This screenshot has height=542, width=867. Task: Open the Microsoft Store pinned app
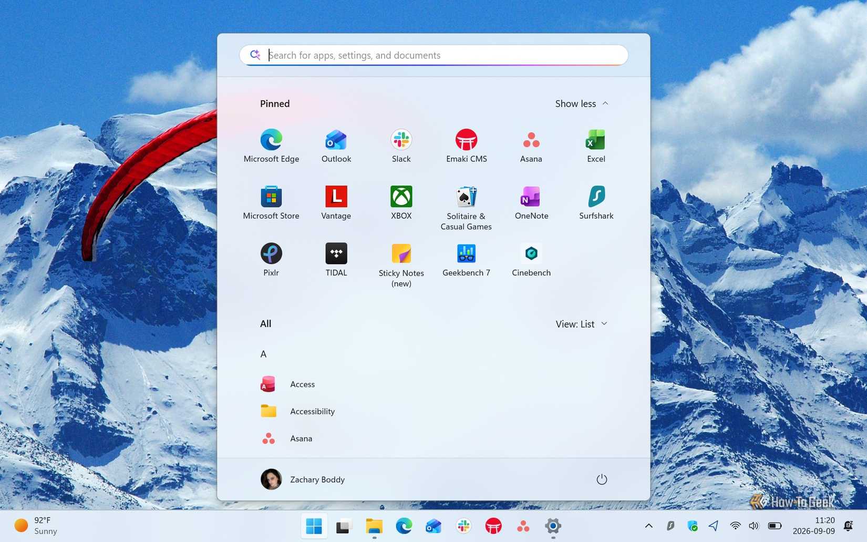[271, 203]
